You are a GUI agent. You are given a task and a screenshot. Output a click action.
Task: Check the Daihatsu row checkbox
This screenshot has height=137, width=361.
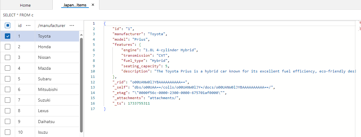pyautogui.click(x=8, y=121)
